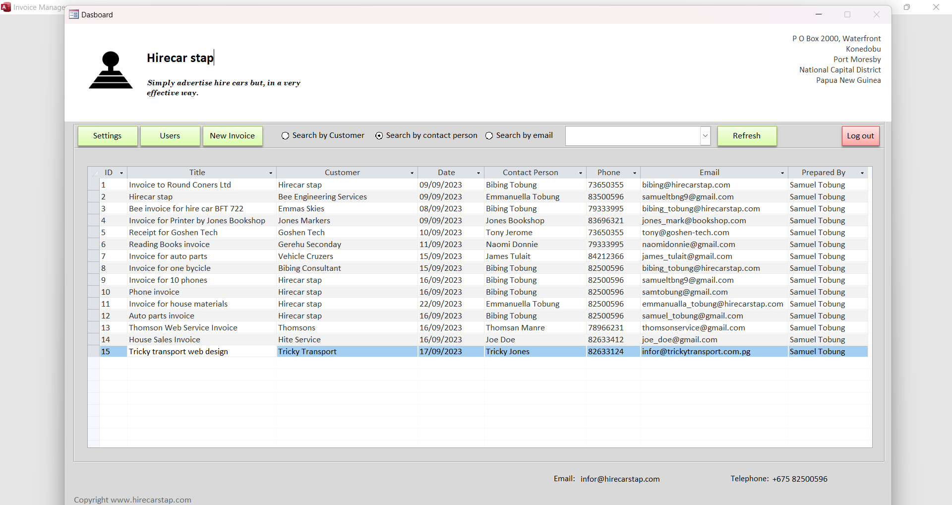Open the Contact Person column filter dropdown
Image resolution: width=952 pixels, height=505 pixels.
click(x=581, y=173)
